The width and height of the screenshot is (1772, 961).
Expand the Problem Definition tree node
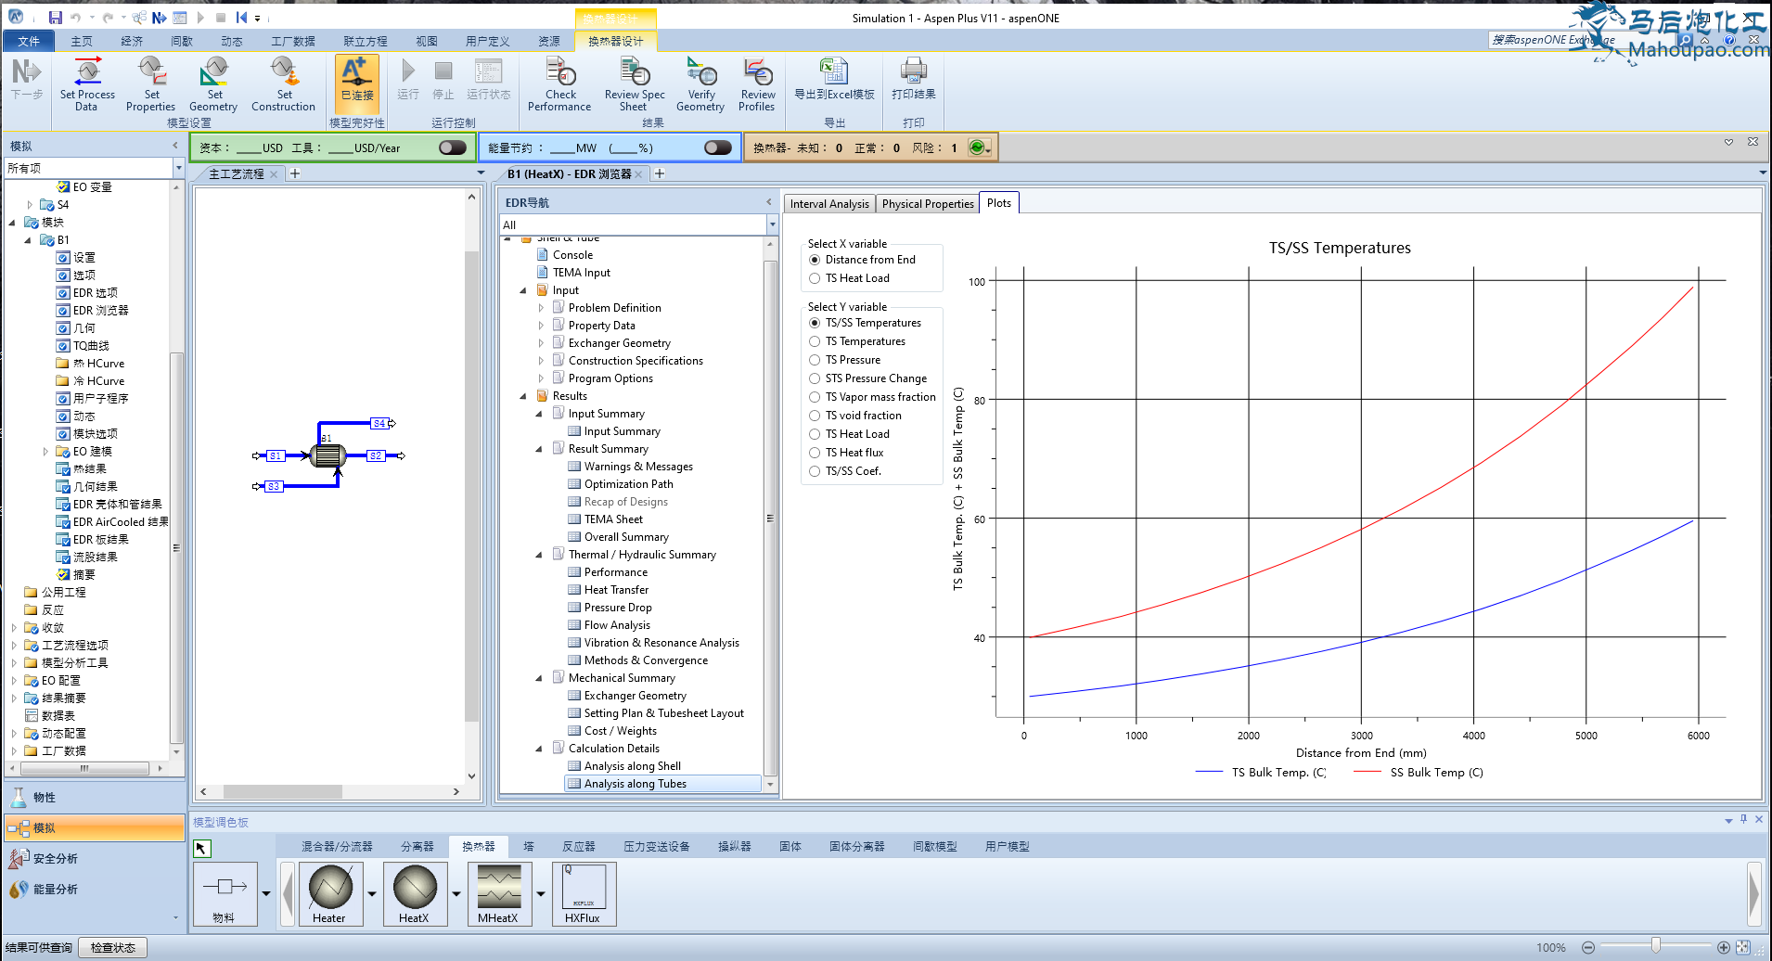click(x=541, y=308)
